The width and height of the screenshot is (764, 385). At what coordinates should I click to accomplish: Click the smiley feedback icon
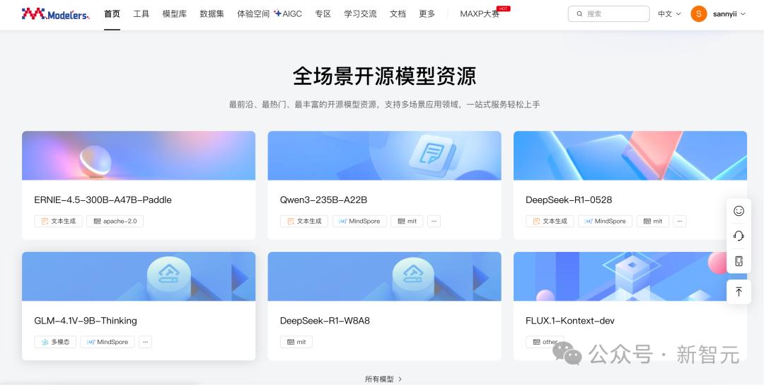739,211
